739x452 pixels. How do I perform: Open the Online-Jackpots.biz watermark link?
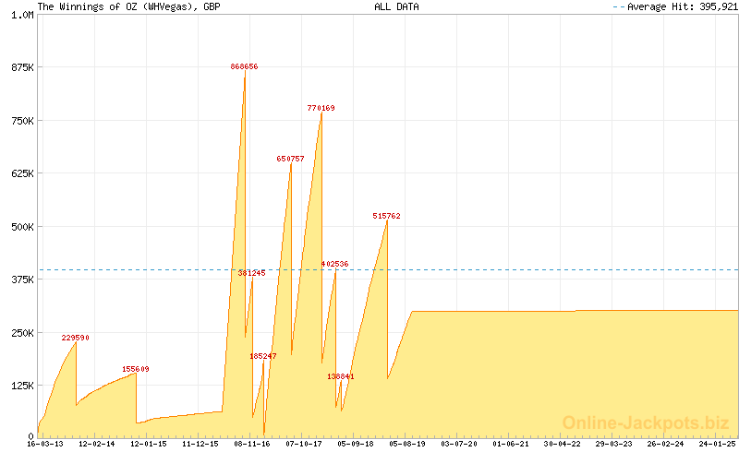point(646,422)
